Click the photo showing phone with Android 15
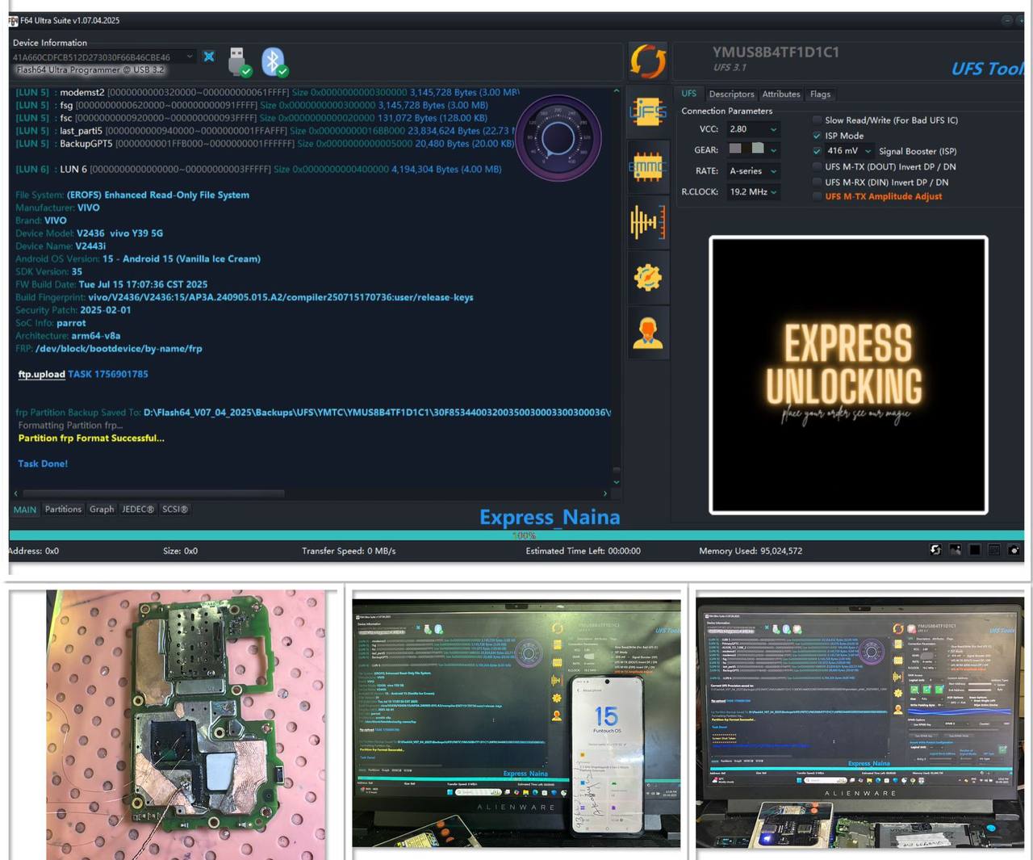 point(516,723)
